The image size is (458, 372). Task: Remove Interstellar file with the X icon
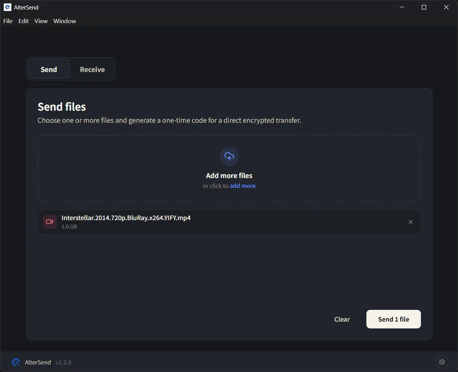(x=410, y=222)
